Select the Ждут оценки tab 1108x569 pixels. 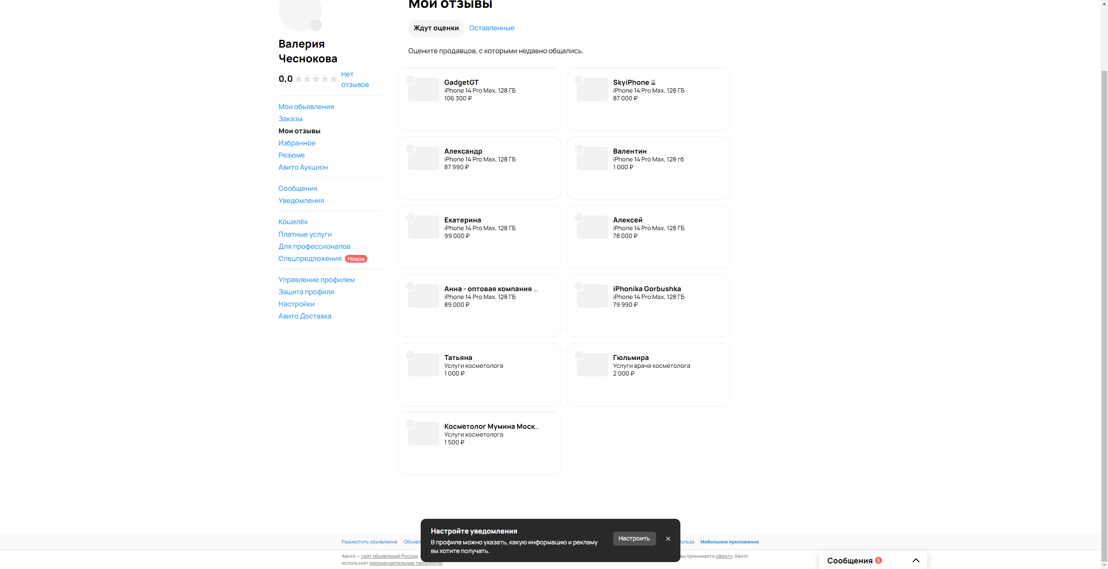coord(436,28)
